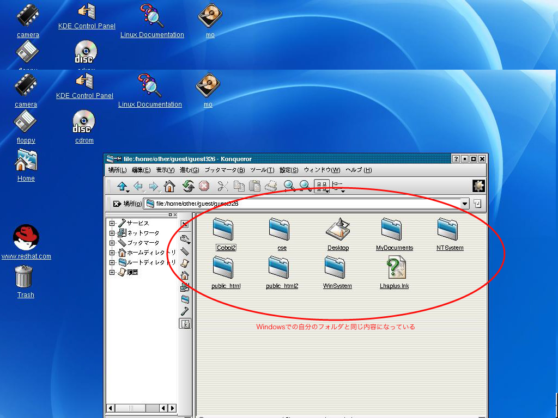Open the Trash icon on the desktop
558x418 pixels.
25,282
